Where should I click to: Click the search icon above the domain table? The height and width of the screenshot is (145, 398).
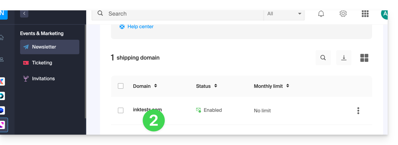pos(323,58)
